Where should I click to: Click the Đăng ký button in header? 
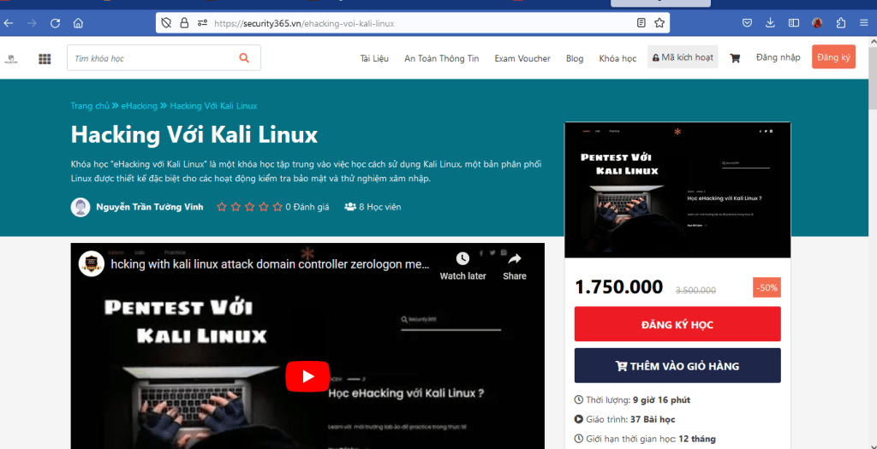tap(833, 57)
